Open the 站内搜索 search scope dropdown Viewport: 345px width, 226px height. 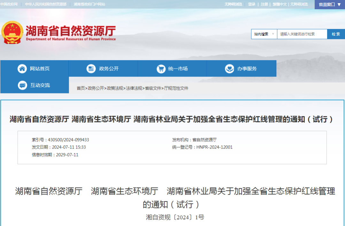pyautogui.click(x=264, y=34)
